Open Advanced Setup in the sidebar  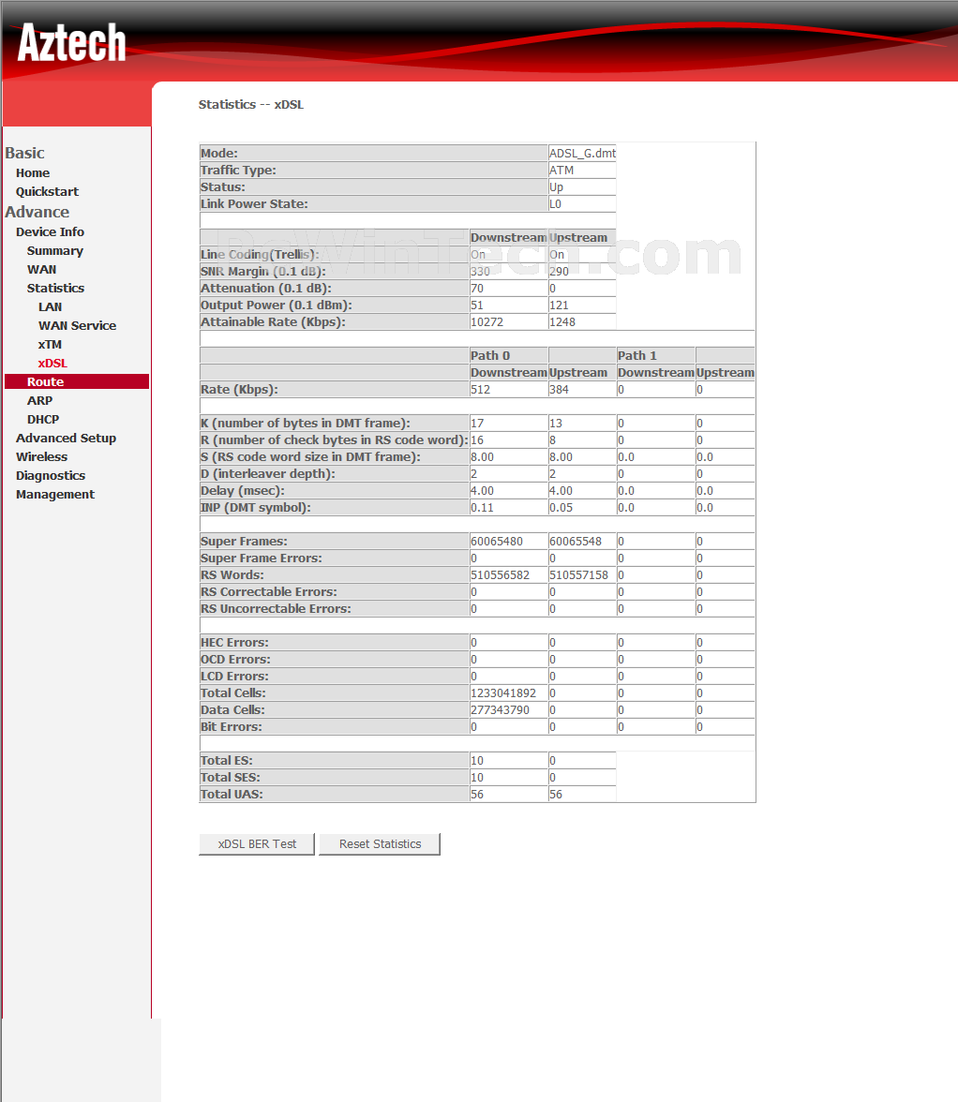[x=66, y=439]
